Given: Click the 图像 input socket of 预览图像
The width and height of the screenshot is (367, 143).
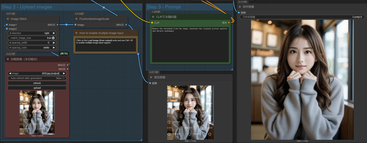Looking at the screenshot, I should click(150, 83).
